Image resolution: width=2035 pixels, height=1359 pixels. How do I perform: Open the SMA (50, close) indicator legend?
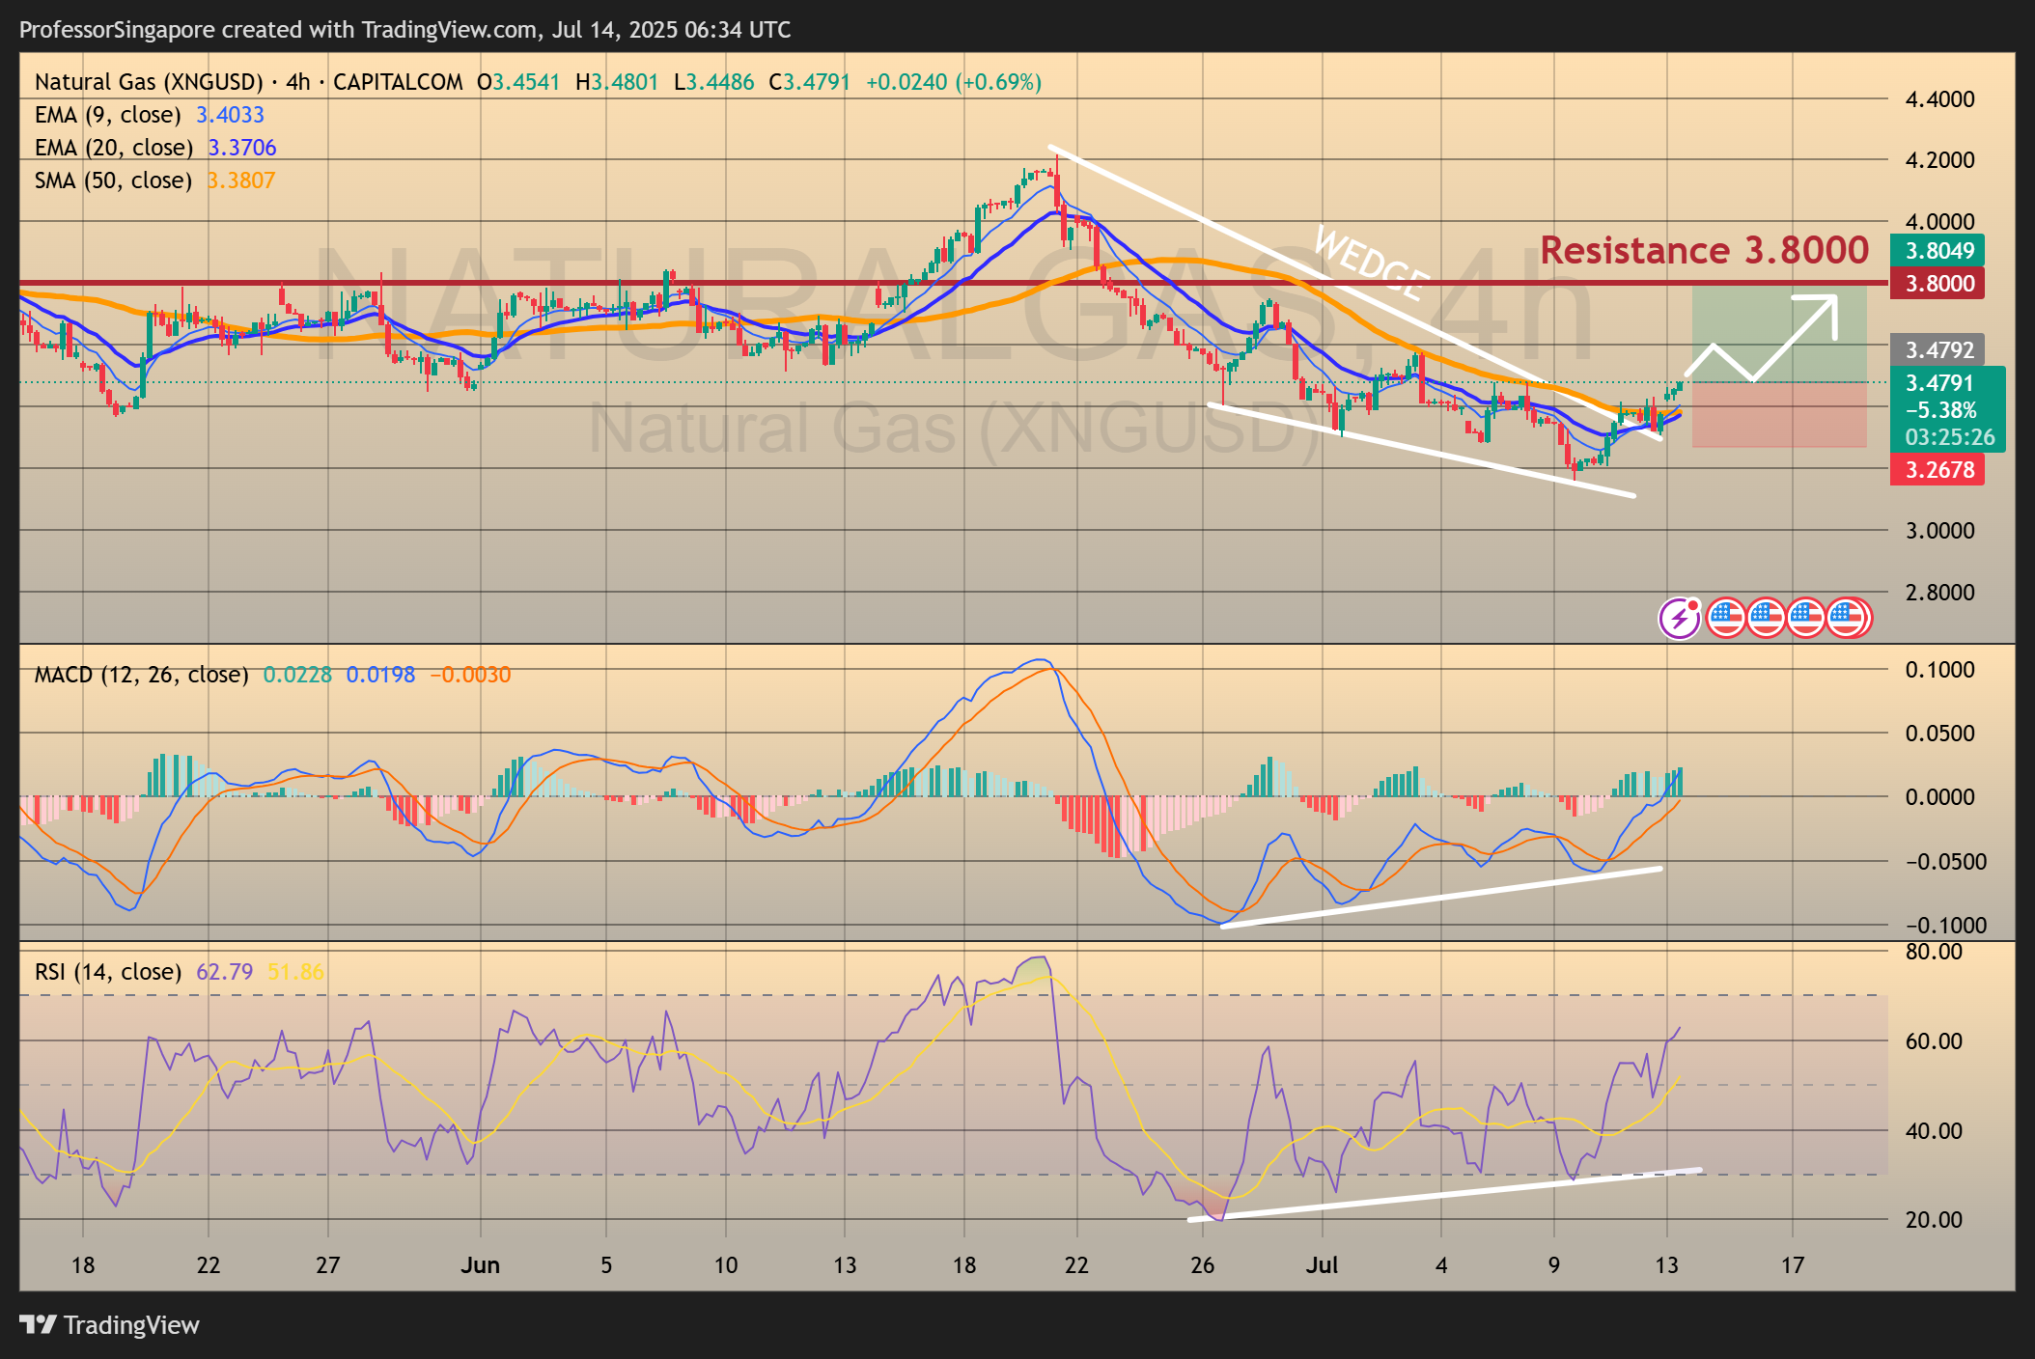113,180
